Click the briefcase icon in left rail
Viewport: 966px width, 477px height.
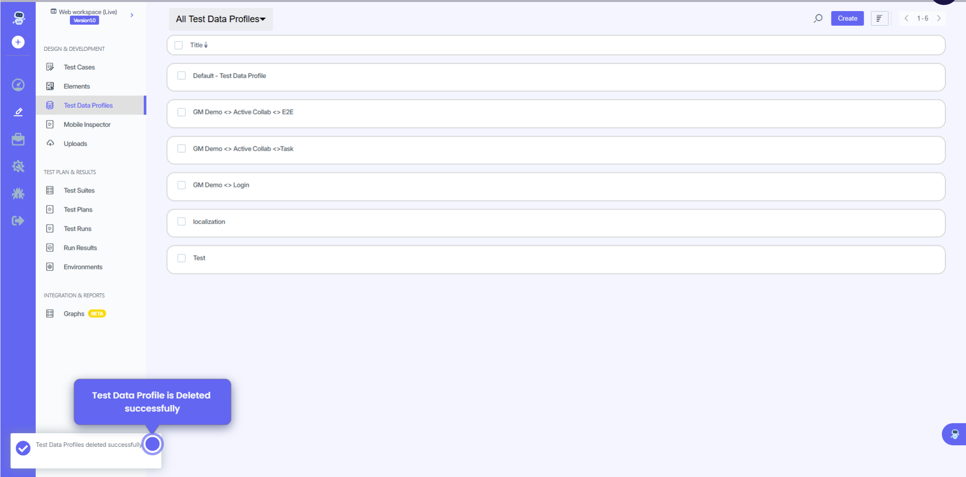18,140
